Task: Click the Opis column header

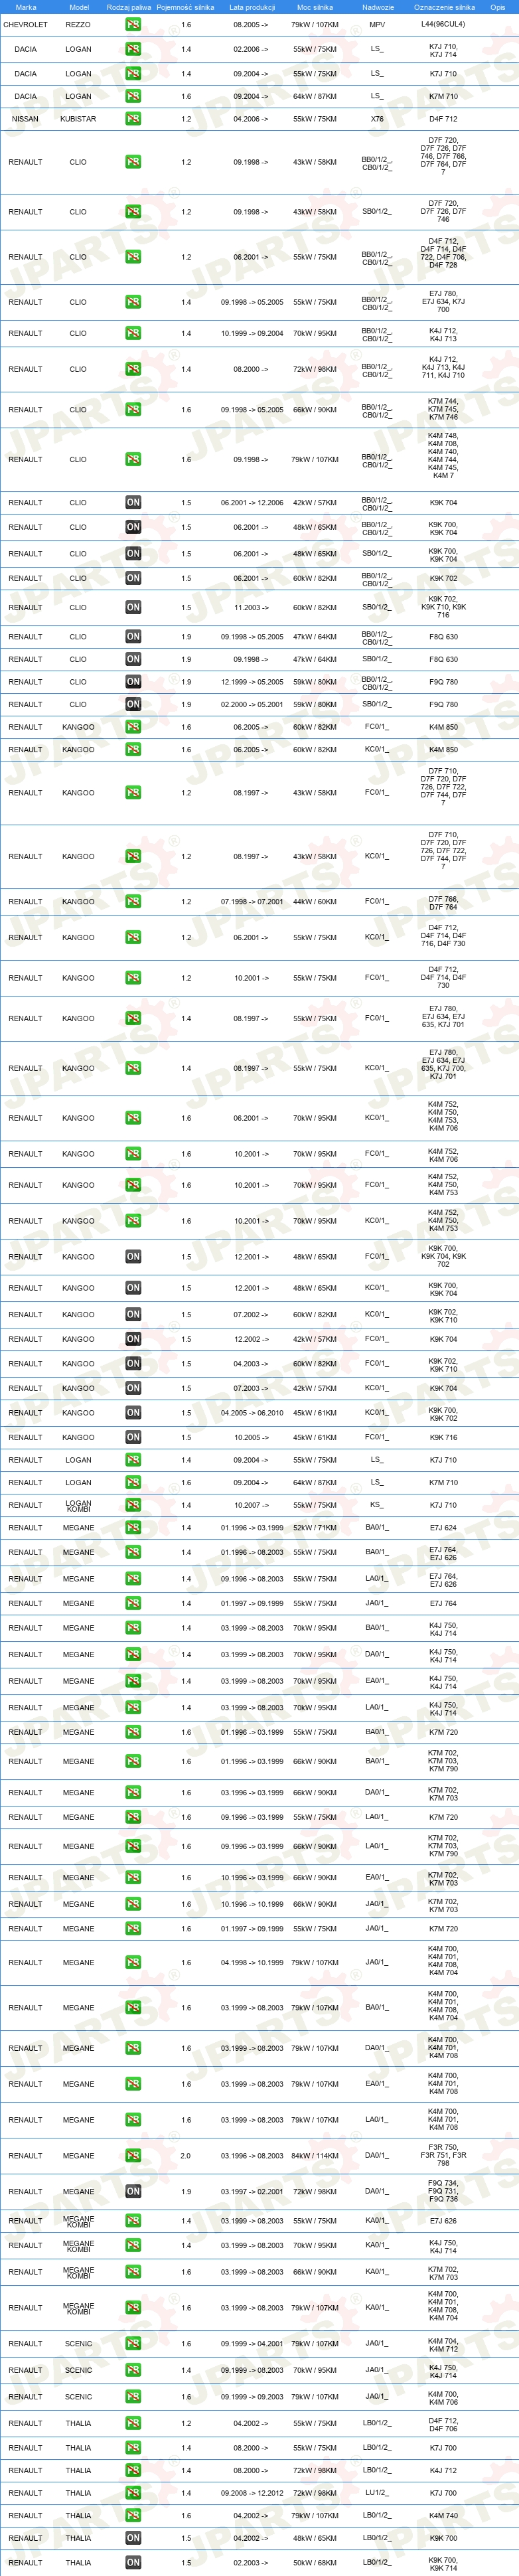Action: tap(497, 7)
